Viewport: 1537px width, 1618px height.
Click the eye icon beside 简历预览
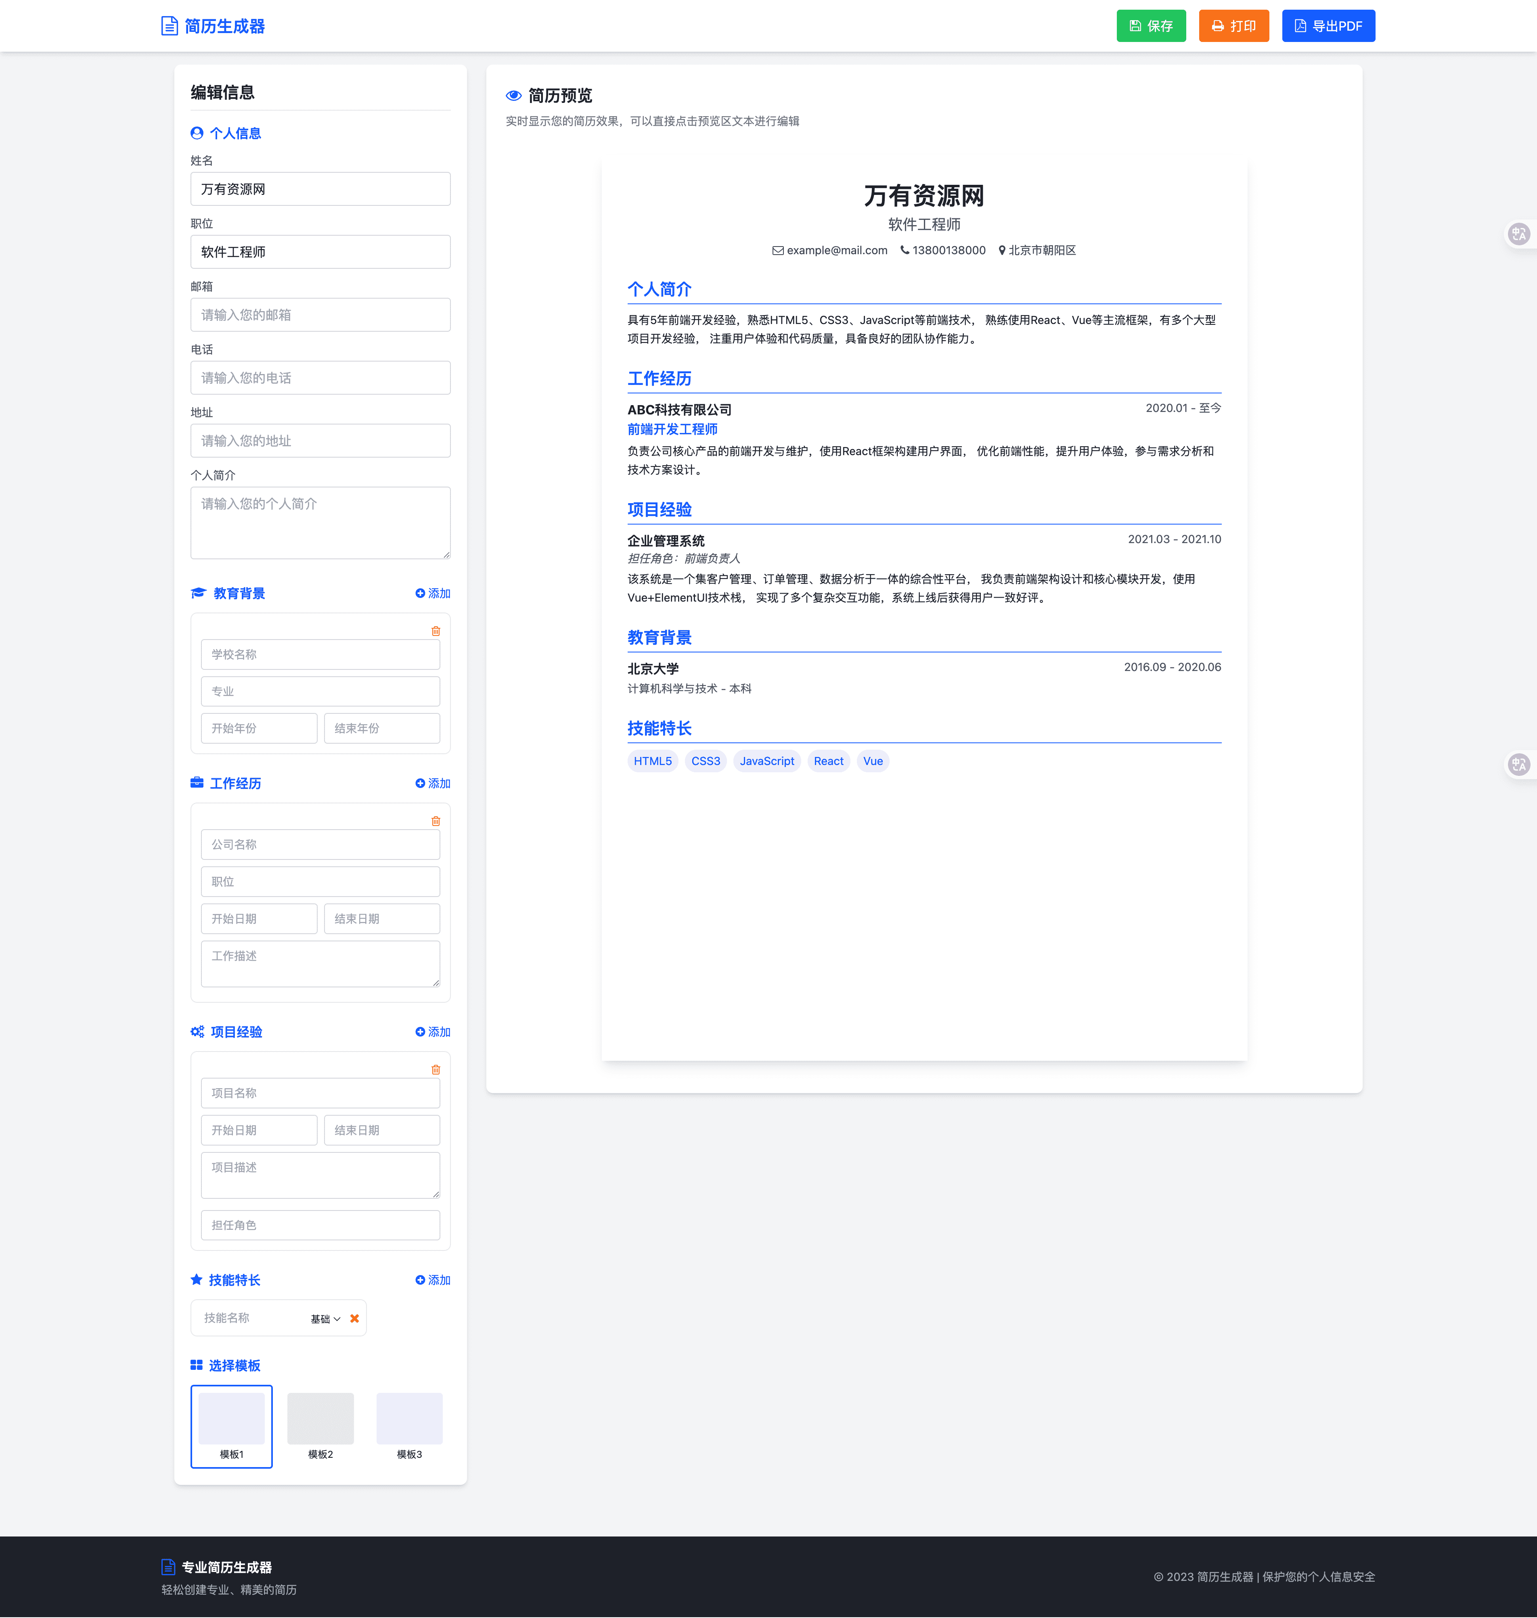514,96
